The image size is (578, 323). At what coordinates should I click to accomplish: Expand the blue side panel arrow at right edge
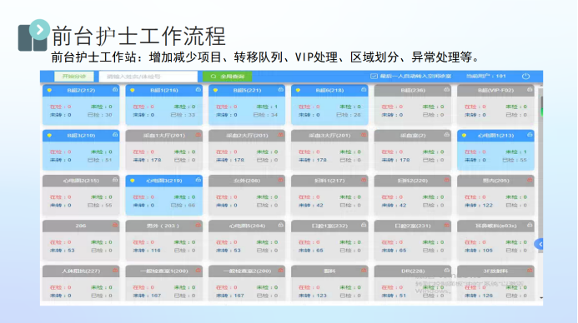(x=540, y=244)
